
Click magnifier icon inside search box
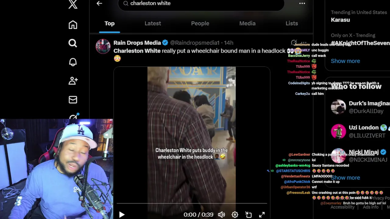click(126, 3)
